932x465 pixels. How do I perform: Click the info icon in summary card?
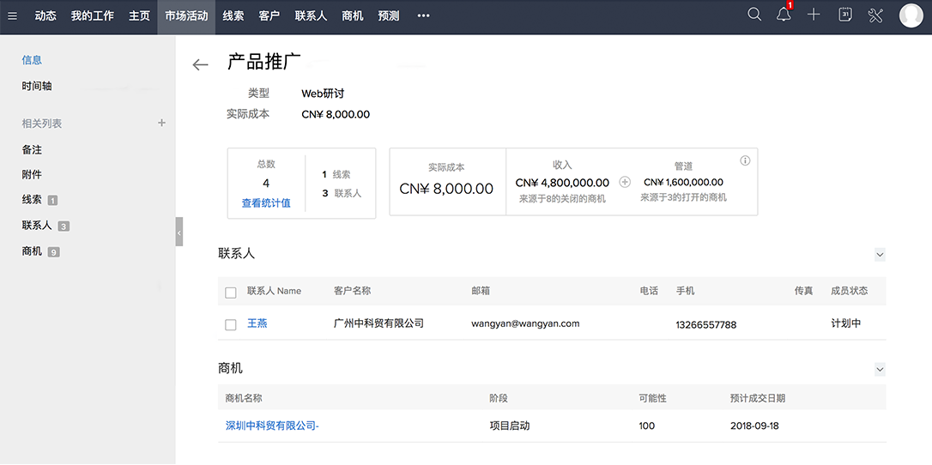point(745,160)
